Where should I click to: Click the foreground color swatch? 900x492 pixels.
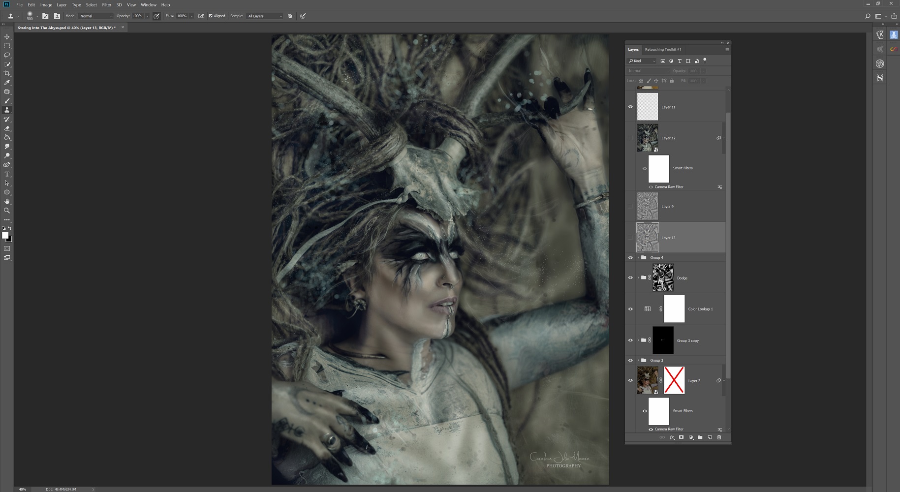pos(5,236)
